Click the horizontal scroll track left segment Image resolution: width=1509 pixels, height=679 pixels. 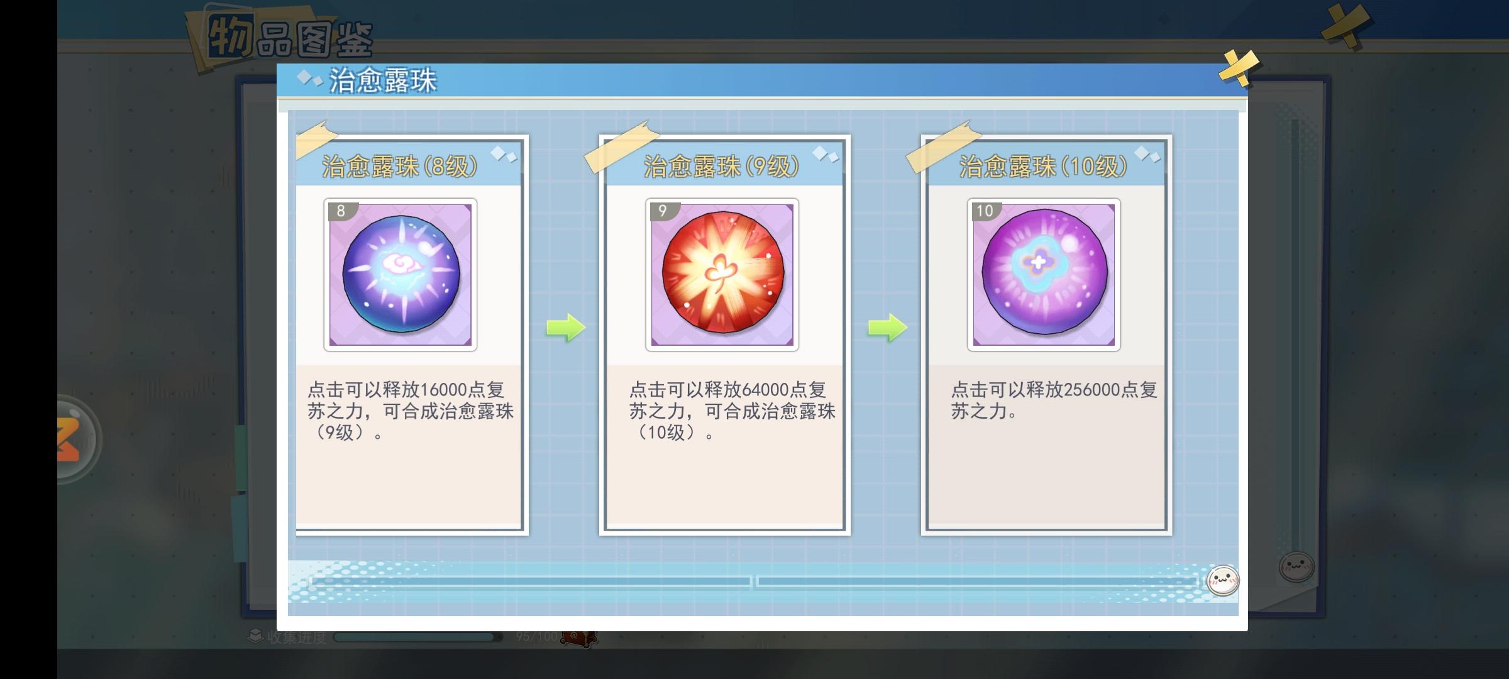point(531,582)
